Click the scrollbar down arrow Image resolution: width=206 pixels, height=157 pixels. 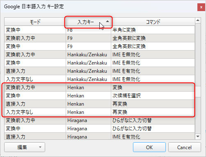coord(198,136)
